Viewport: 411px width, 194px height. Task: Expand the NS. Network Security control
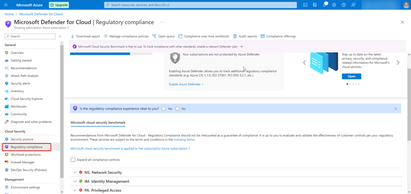(75, 172)
